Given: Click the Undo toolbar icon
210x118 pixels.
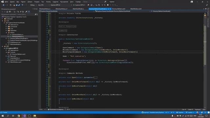Looking at the screenshot, I should click(x=22, y=5).
